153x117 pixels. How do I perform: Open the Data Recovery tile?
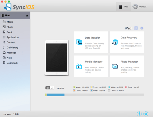[127, 42]
